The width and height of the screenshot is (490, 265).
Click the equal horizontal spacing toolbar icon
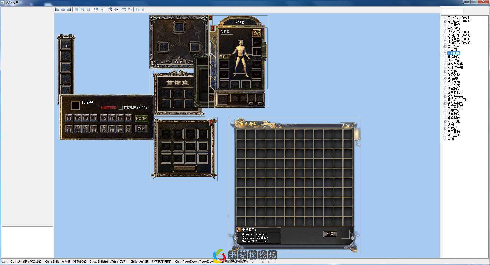click(x=96, y=9)
